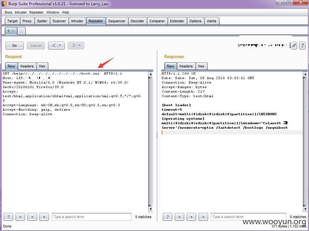
Task: Open the Window menu
Action: click(53, 13)
